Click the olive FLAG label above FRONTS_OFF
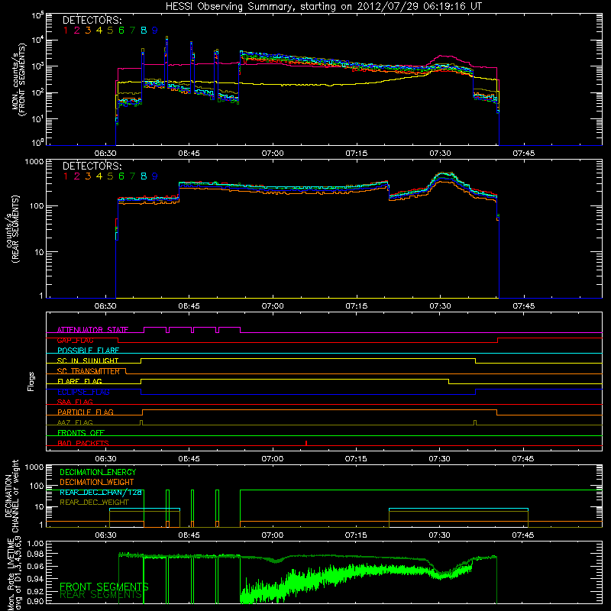The width and height of the screenshot is (611, 611). [x=75, y=422]
